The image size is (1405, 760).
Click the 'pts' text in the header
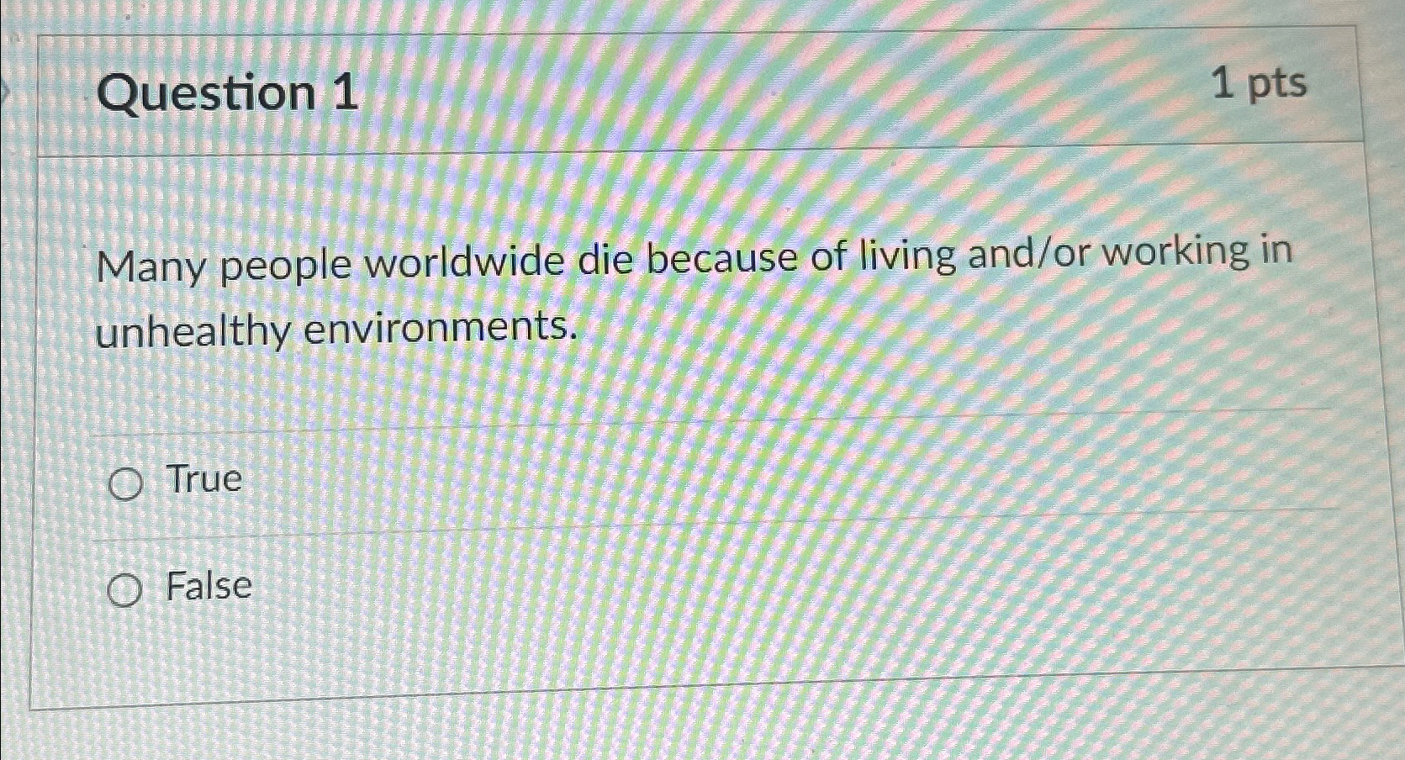(1277, 86)
